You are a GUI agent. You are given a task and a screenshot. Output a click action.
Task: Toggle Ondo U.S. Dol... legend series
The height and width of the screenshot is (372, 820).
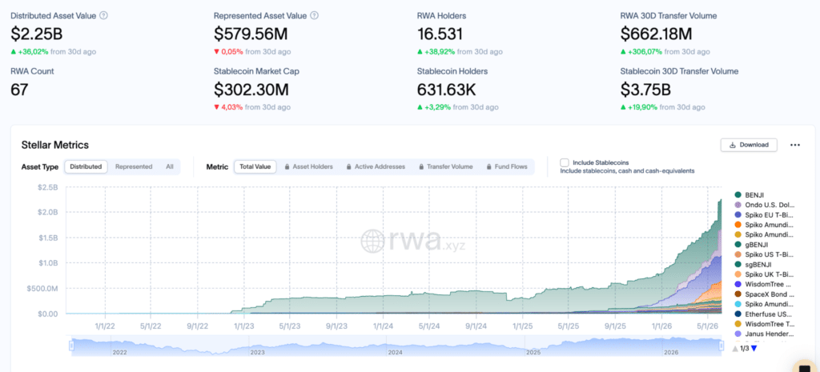click(764, 205)
